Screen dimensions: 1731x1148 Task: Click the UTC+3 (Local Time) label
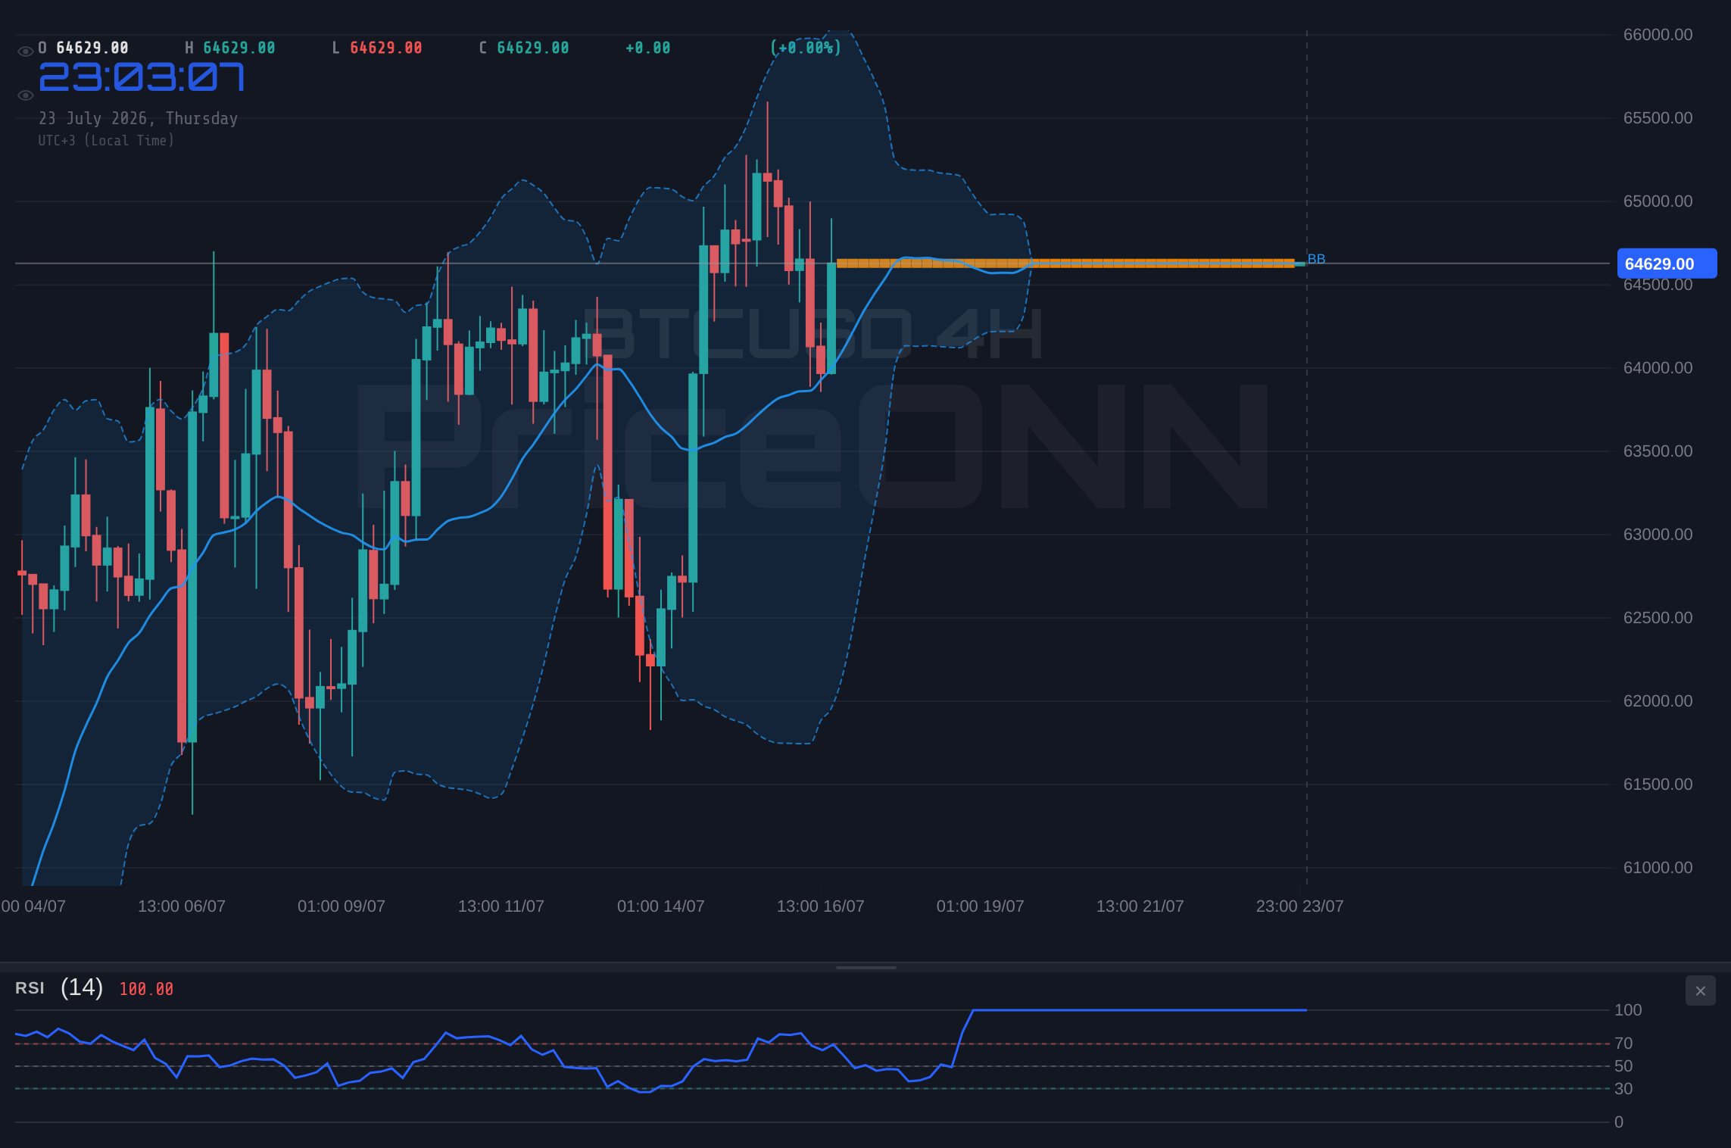pos(106,140)
